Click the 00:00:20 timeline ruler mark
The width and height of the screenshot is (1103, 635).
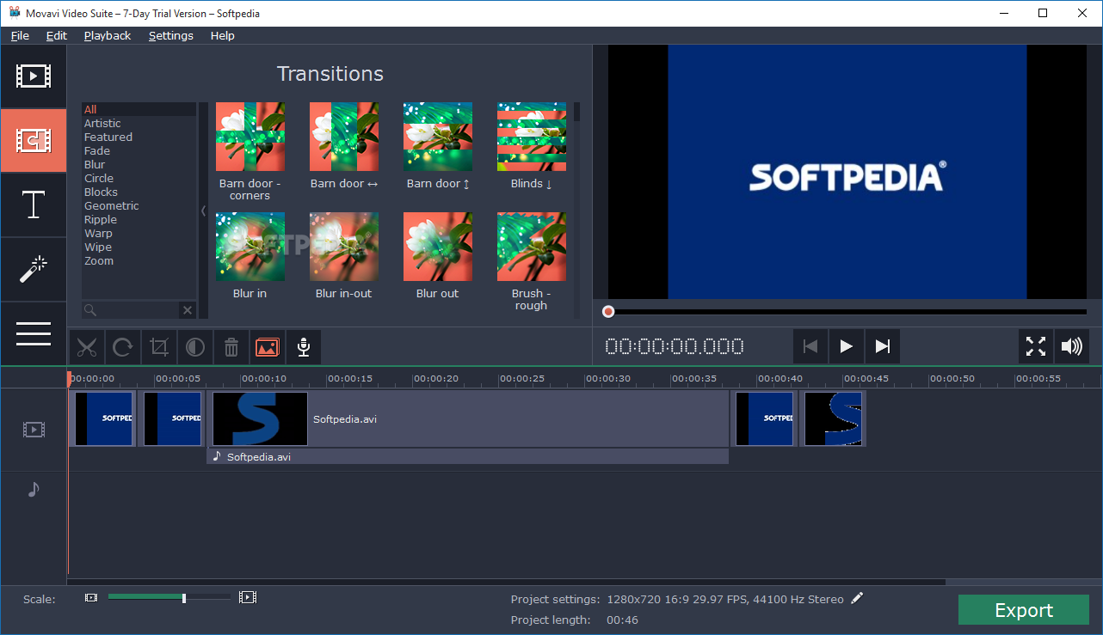[x=434, y=379]
